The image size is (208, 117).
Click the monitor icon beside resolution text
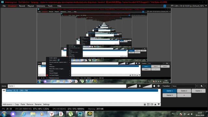(x=172, y=6)
